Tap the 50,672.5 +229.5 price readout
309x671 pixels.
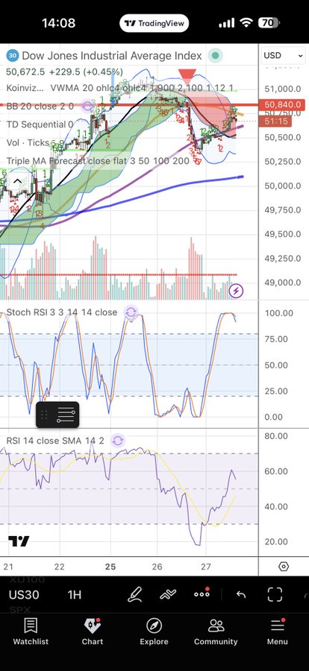pyautogui.click(x=65, y=72)
